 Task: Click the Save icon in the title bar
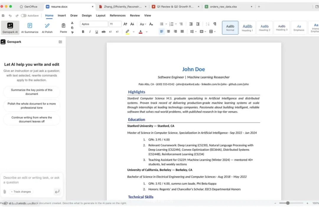pos(3,15)
